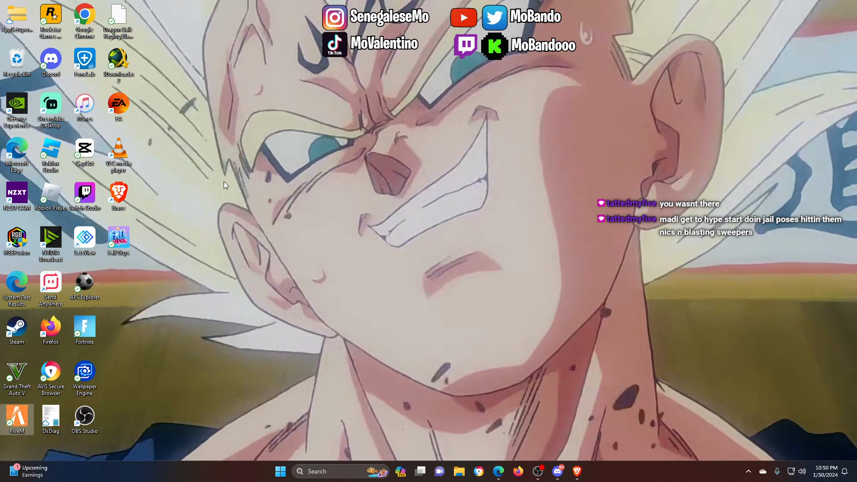Image resolution: width=857 pixels, height=482 pixels.
Task: Show hidden system tray icons
Action: [749, 471]
